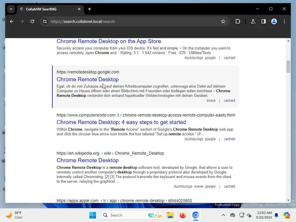Open a new browser tab

coord(90,9)
